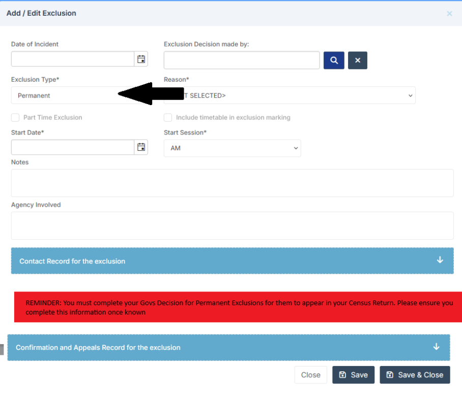462x395 pixels.
Task: Click into the Agency Involved text box
Action: click(x=232, y=225)
